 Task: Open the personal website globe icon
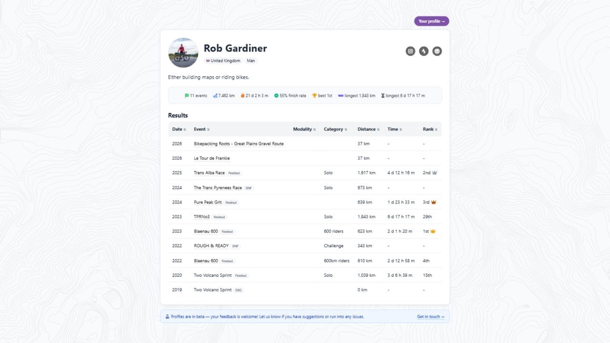[x=437, y=51]
